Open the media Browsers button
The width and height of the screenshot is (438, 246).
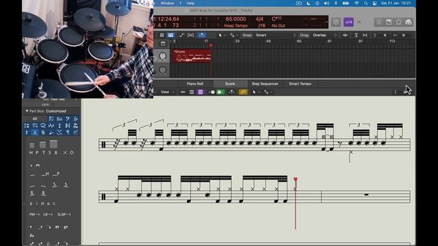click(409, 22)
